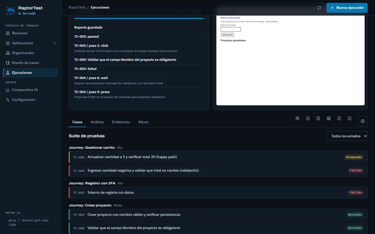Click the Diseño de casos icon

(x=8, y=63)
